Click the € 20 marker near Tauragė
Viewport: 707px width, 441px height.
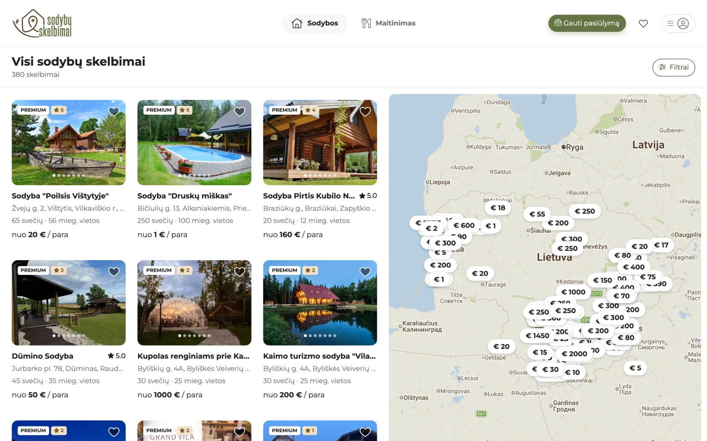[480, 273]
